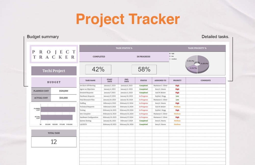Viewport: 255px width, 165px height.
Task: Toggle the In Progress status for Staffing
Action: coord(143,103)
